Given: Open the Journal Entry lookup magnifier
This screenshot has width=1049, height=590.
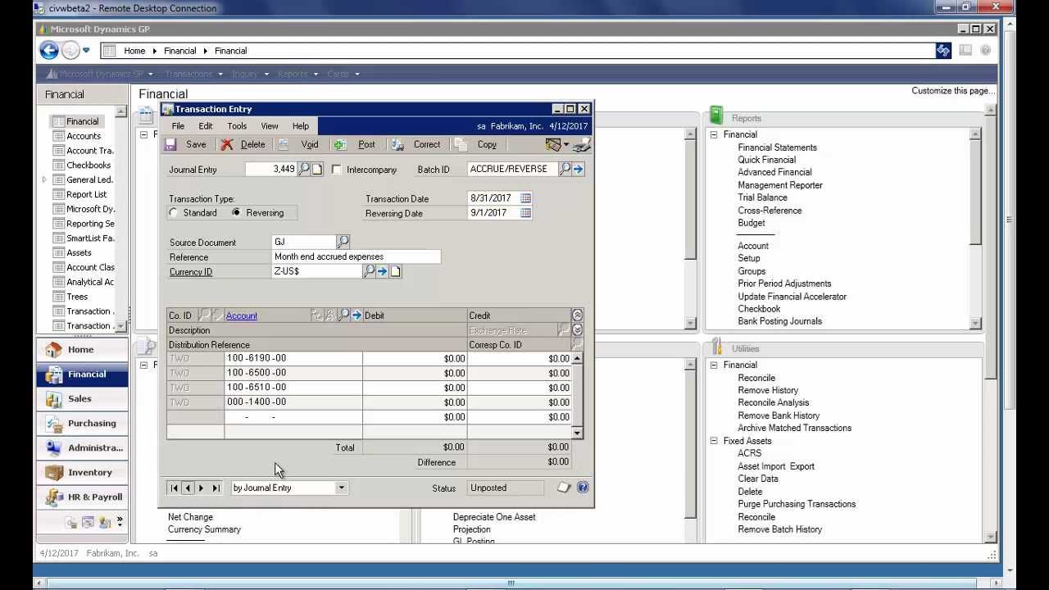Looking at the screenshot, I should point(304,169).
